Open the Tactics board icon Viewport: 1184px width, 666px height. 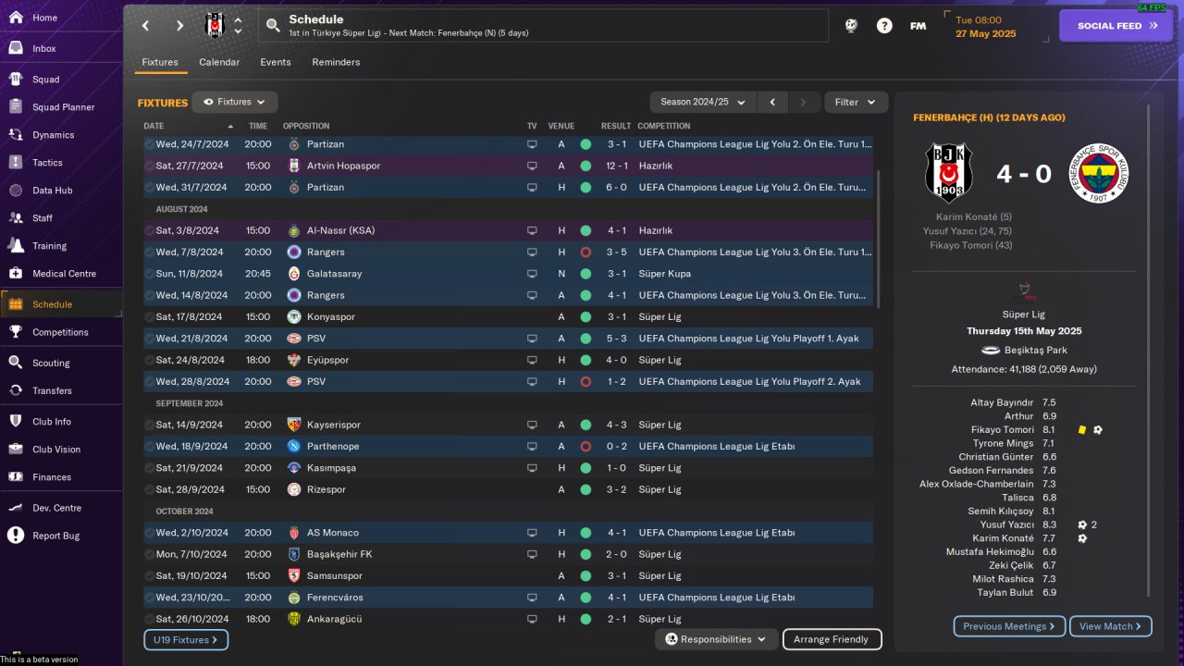pos(15,162)
